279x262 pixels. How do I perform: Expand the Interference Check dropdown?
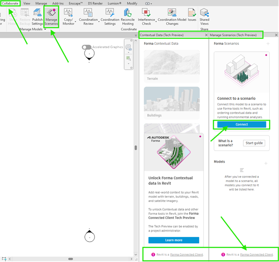point(156,22)
